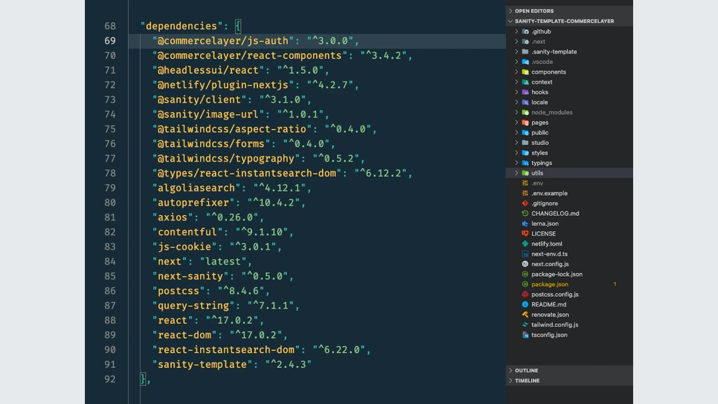
Task: Click the node_modules folder icon
Action: (525, 112)
